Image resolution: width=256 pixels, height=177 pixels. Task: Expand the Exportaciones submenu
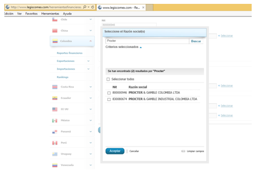tap(88, 61)
